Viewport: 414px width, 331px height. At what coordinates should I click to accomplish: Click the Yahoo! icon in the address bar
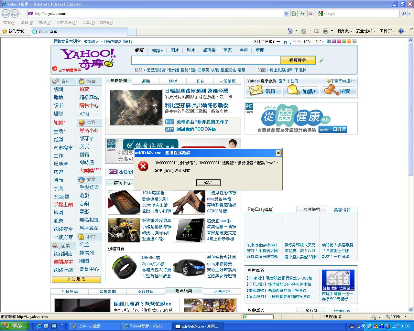31,14
